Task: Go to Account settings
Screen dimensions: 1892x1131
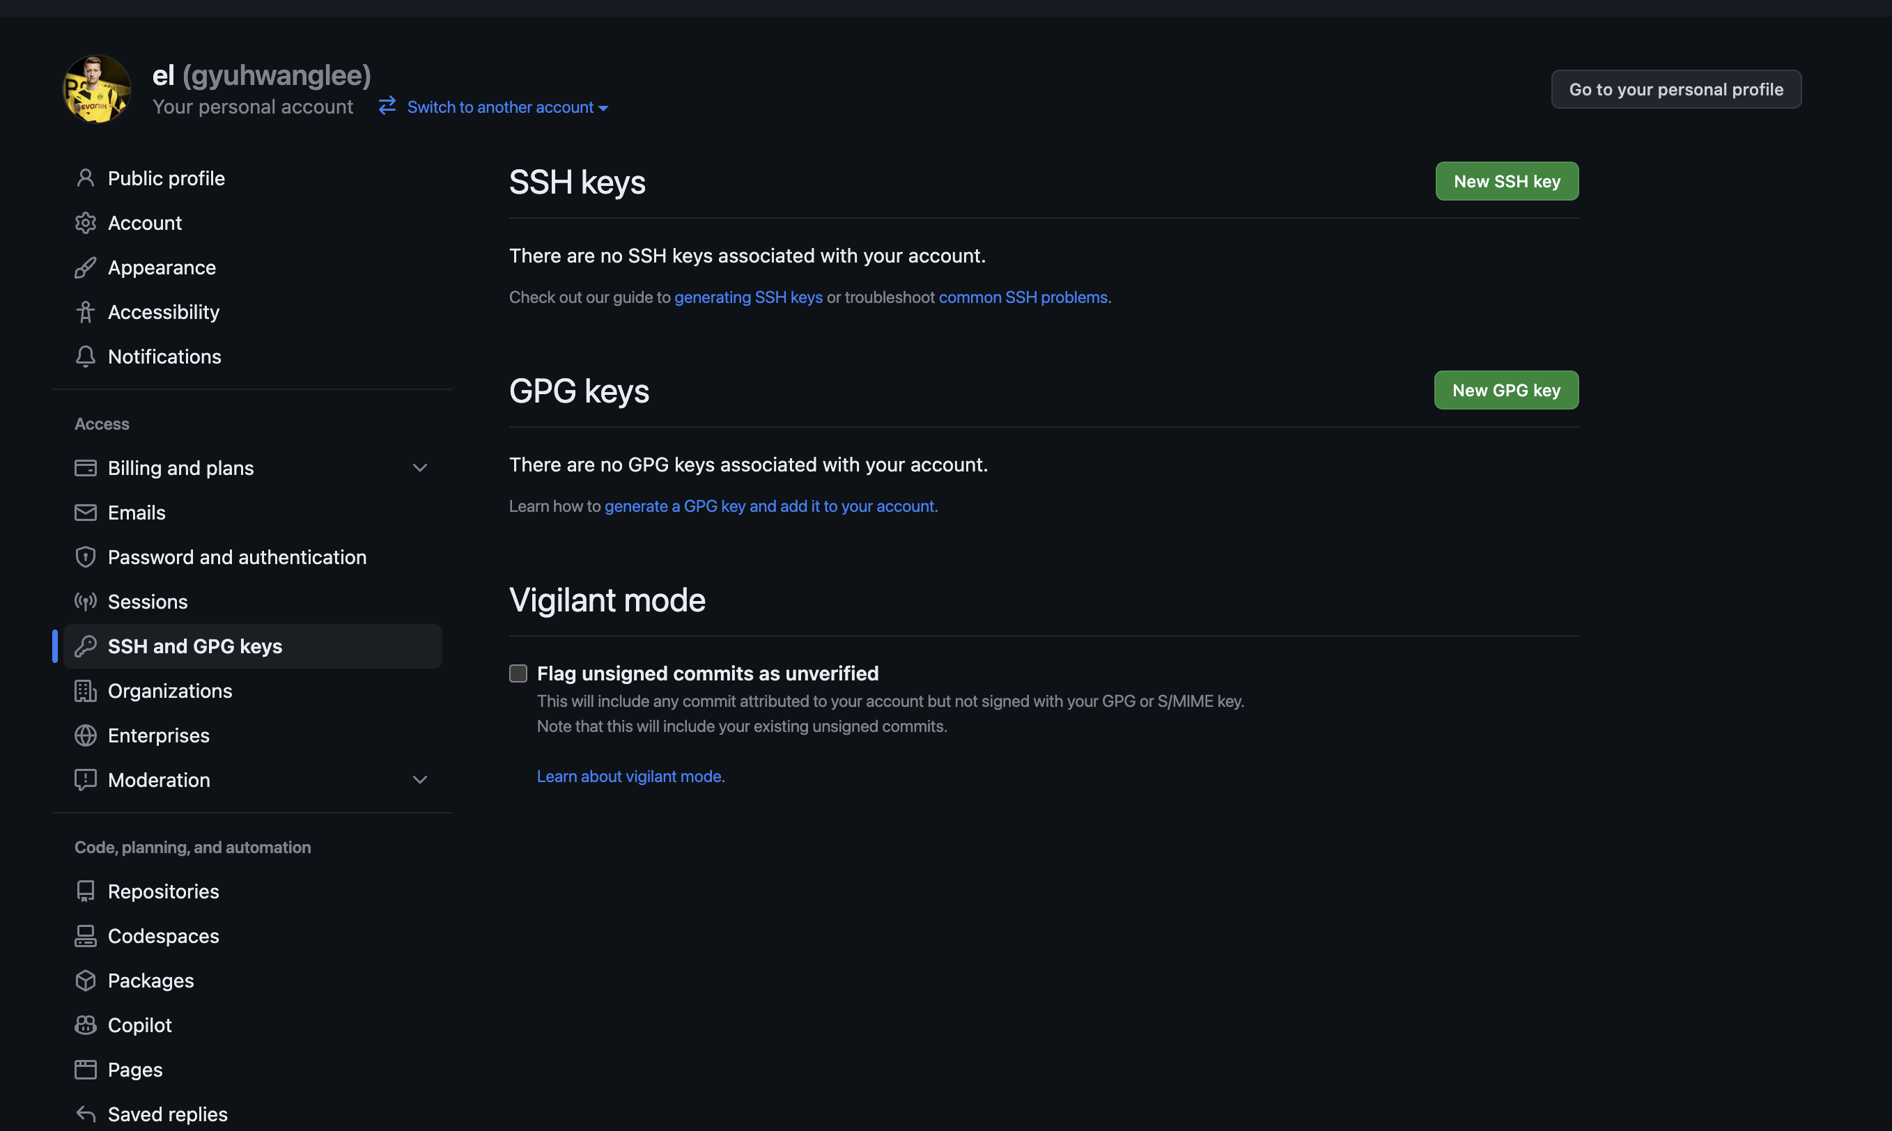Action: (253, 223)
